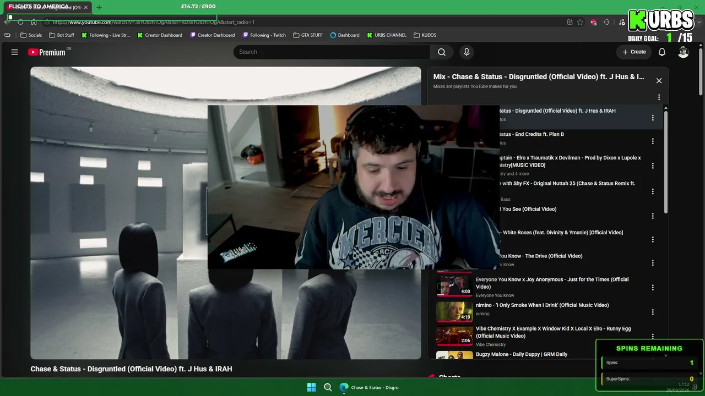Screen dimensions: 705x396
Task: Open the Following - Twitch bookmark
Action: tap(264, 35)
